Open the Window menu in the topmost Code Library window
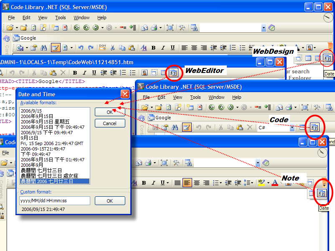The width and height of the screenshot is (335, 251). (81, 18)
